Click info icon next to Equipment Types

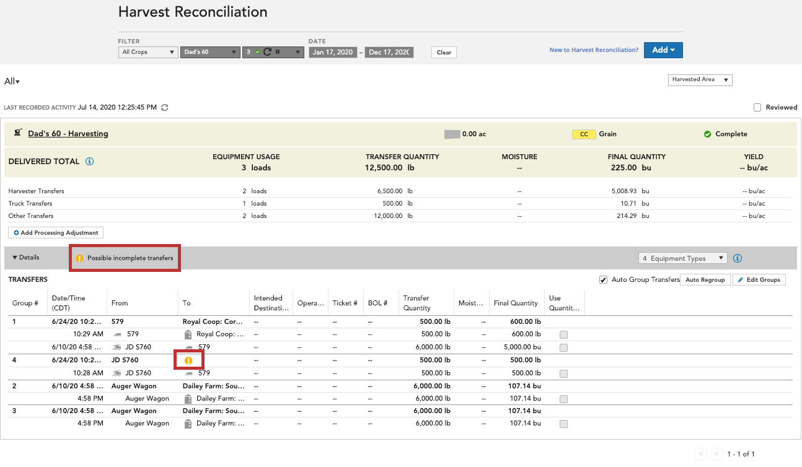pyautogui.click(x=738, y=259)
